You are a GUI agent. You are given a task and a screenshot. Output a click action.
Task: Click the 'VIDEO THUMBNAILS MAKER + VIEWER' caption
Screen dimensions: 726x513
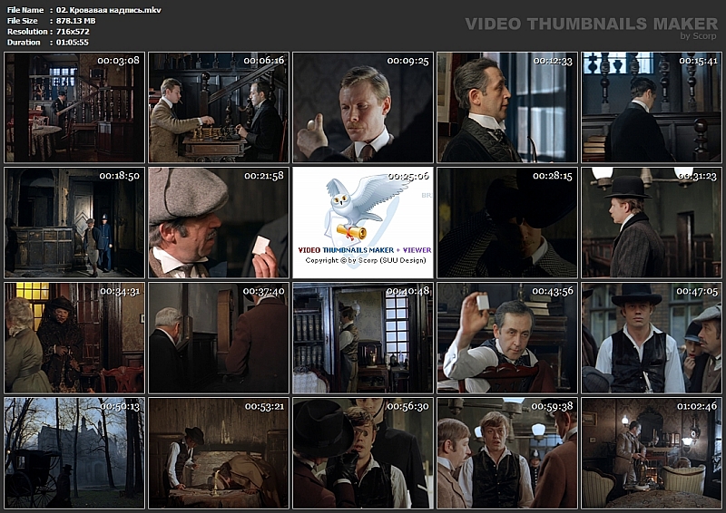[365, 250]
